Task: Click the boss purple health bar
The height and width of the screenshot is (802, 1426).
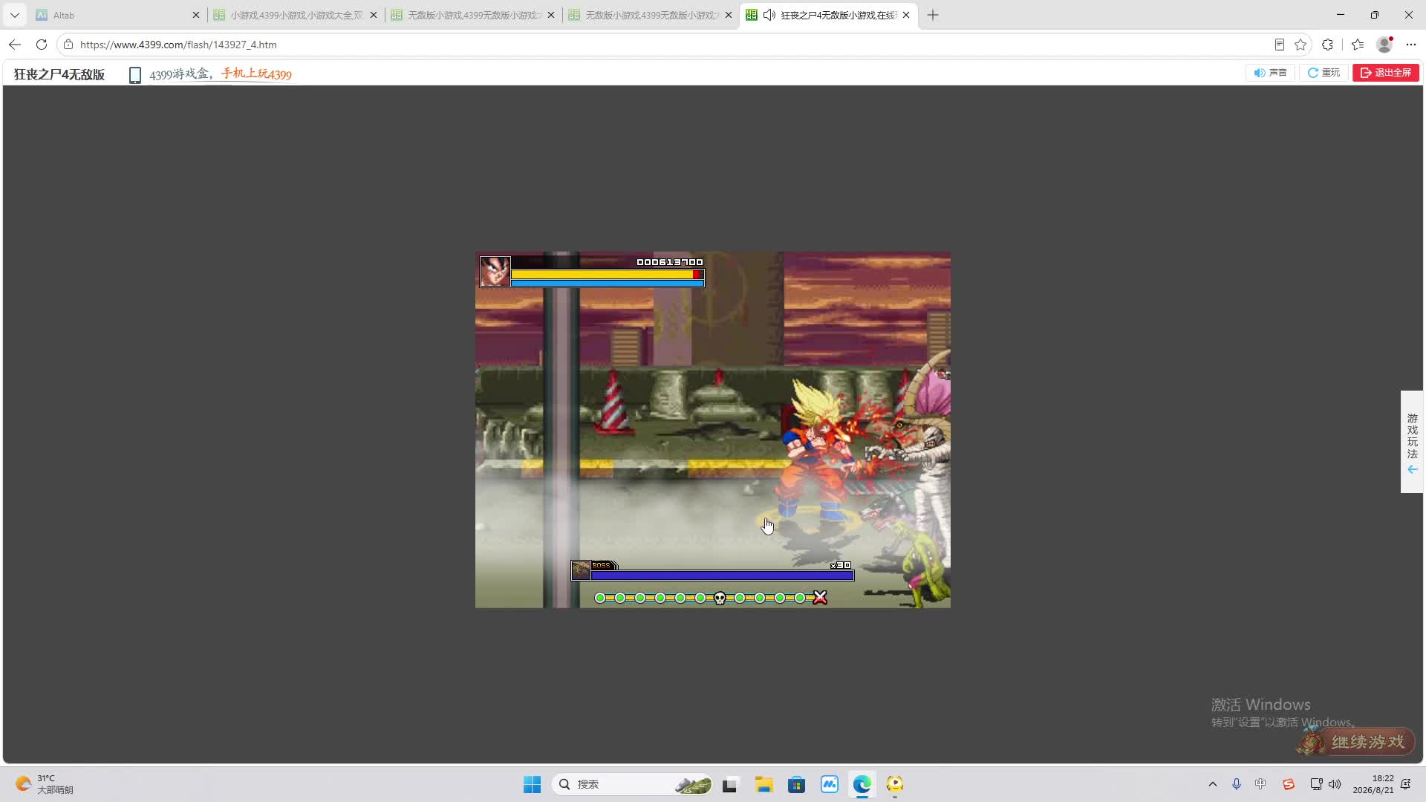Action: tap(722, 576)
